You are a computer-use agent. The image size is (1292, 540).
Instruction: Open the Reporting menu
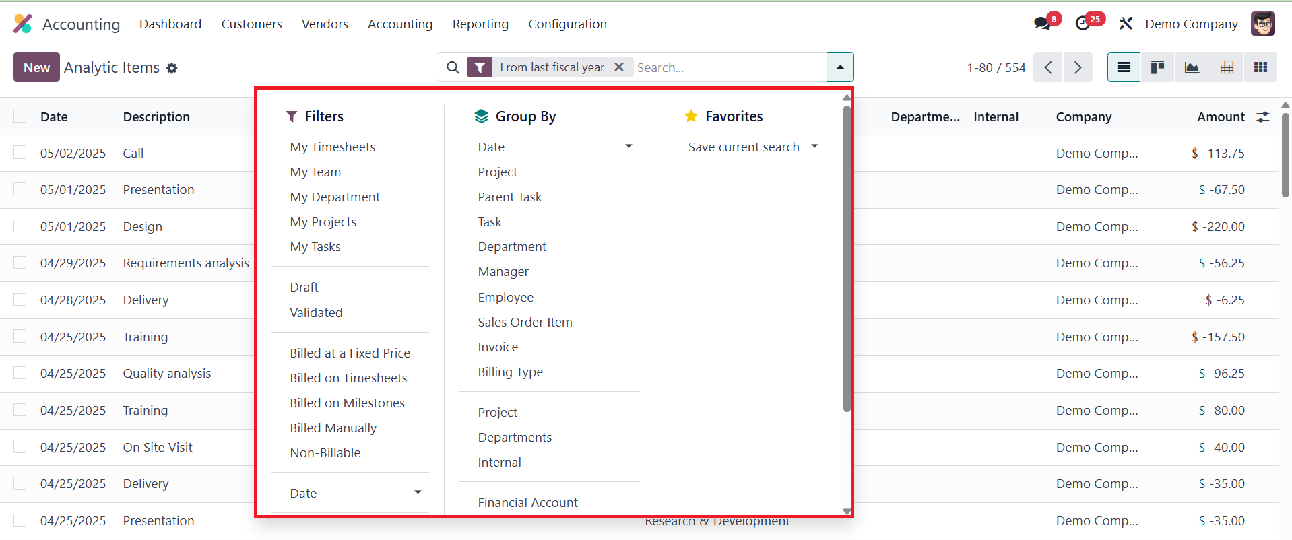coord(480,24)
